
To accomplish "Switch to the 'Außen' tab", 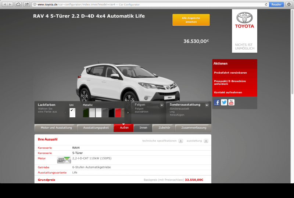I will pyautogui.click(x=124, y=128).
